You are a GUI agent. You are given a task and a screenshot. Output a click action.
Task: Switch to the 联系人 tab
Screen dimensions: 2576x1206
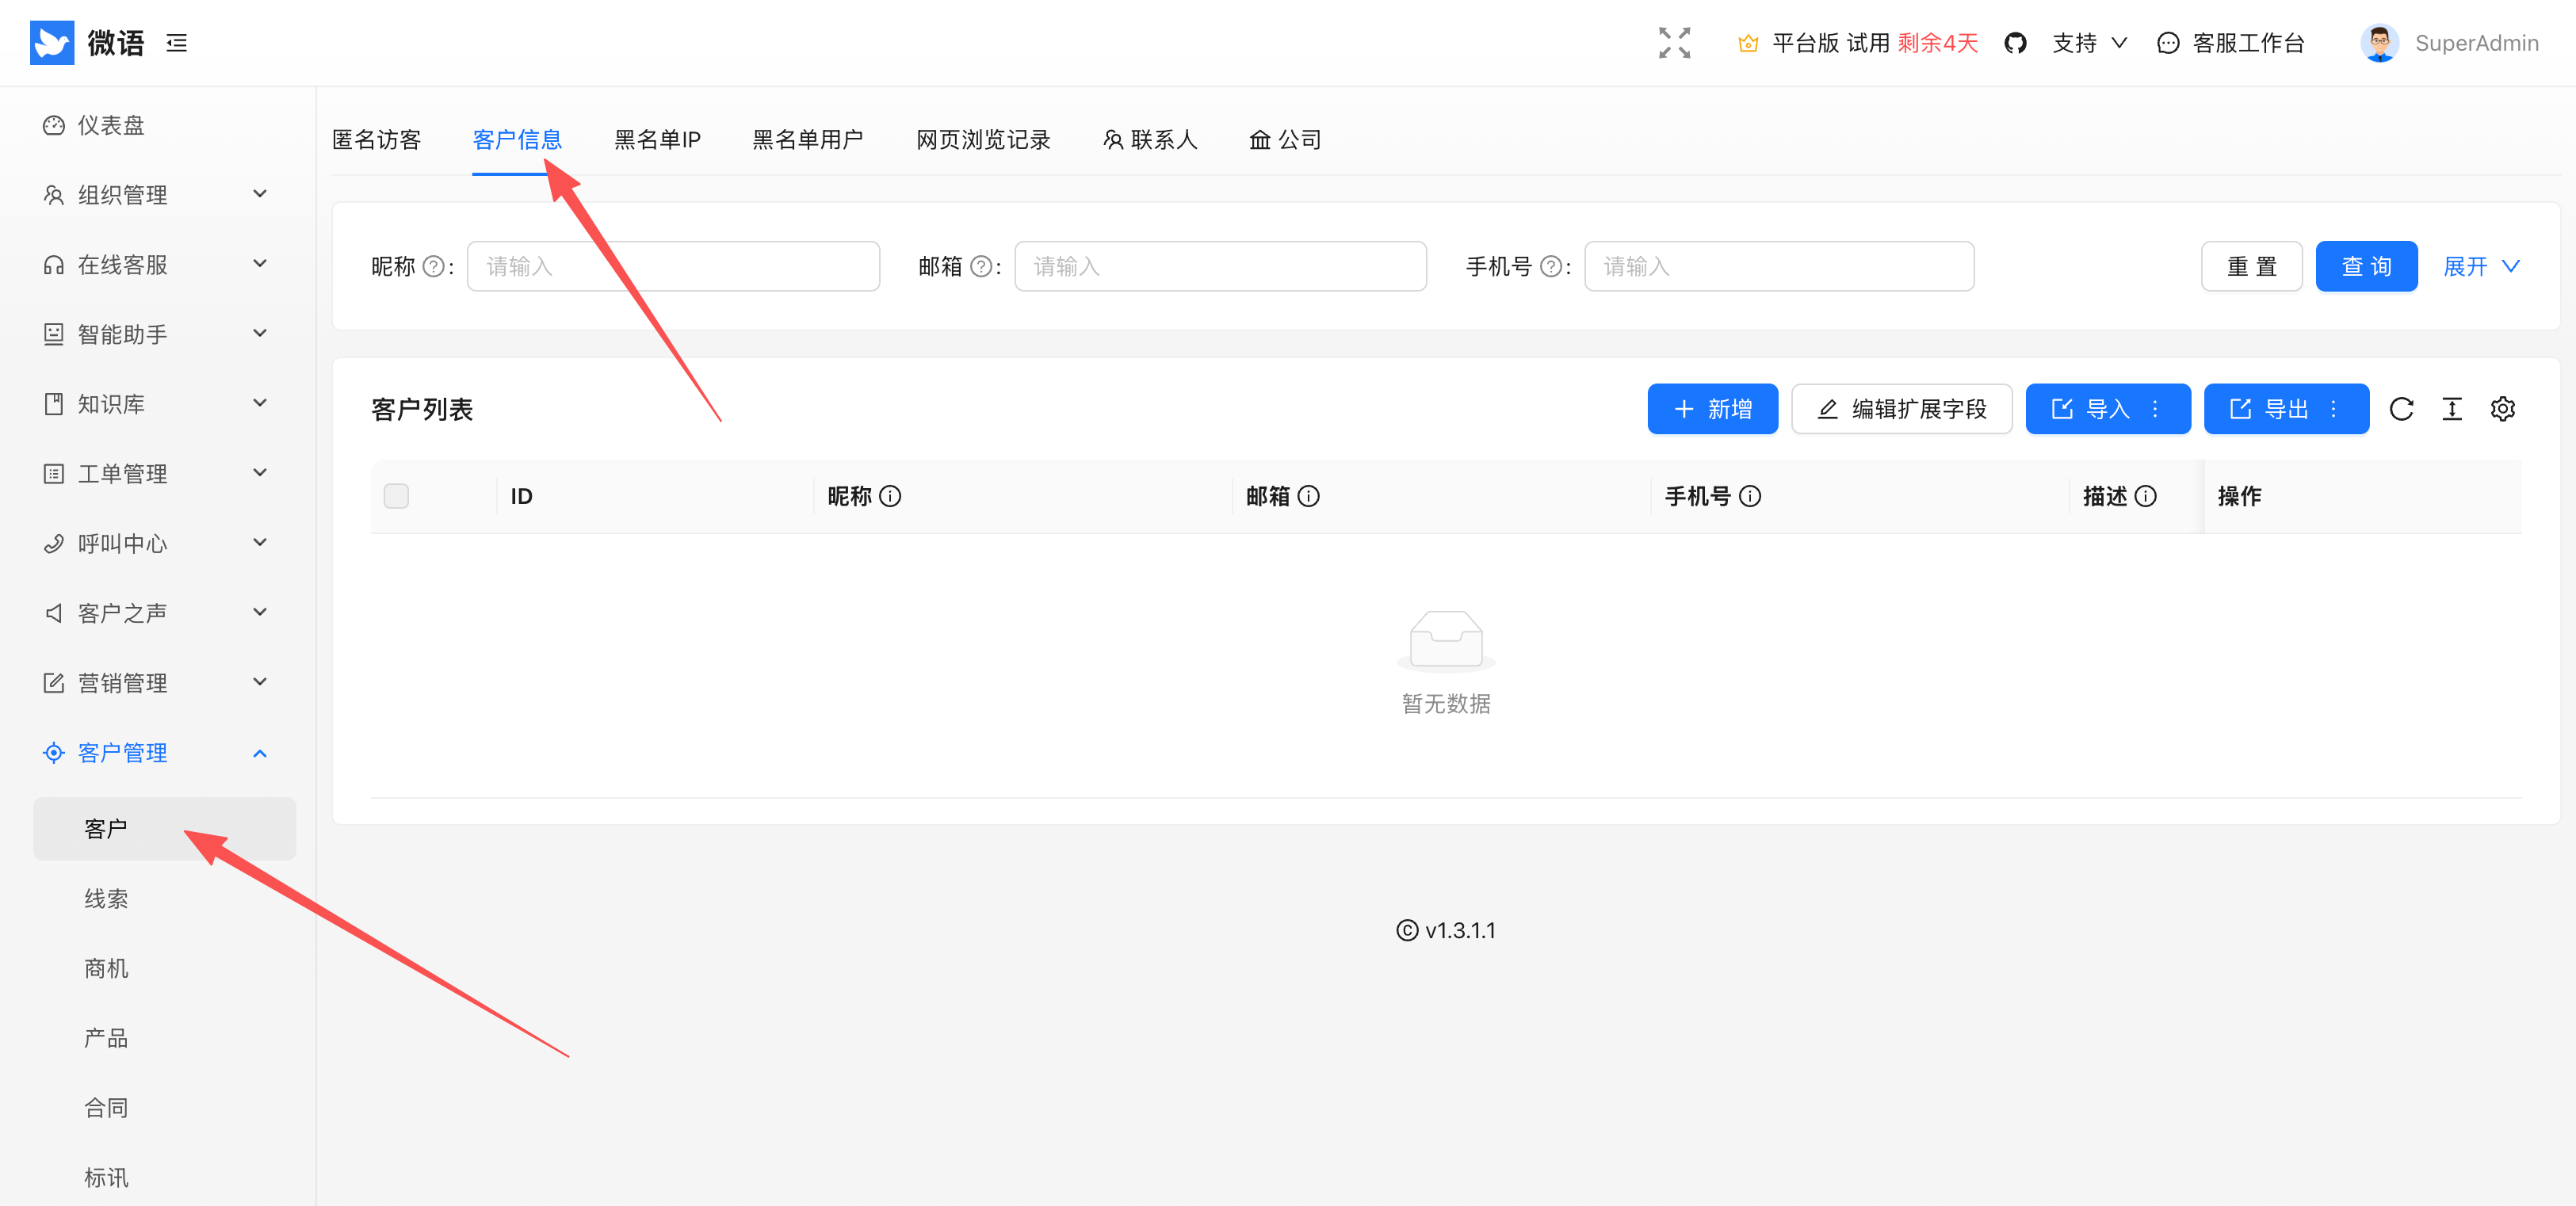tap(1150, 139)
